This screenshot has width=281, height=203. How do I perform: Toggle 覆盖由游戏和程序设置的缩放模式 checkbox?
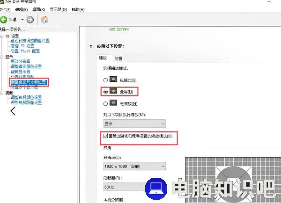click(105, 136)
